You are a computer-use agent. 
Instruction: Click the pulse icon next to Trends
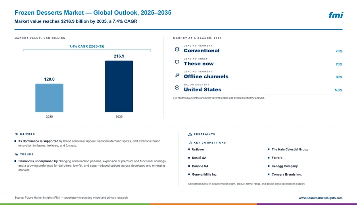[x=16, y=154]
